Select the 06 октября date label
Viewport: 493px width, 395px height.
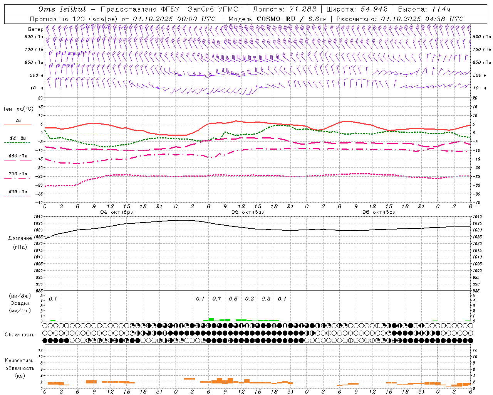[x=379, y=212]
